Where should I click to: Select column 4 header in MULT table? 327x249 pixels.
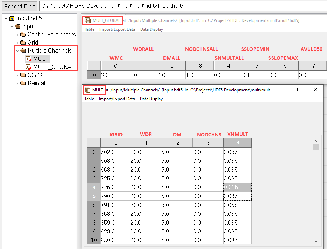click(237, 143)
